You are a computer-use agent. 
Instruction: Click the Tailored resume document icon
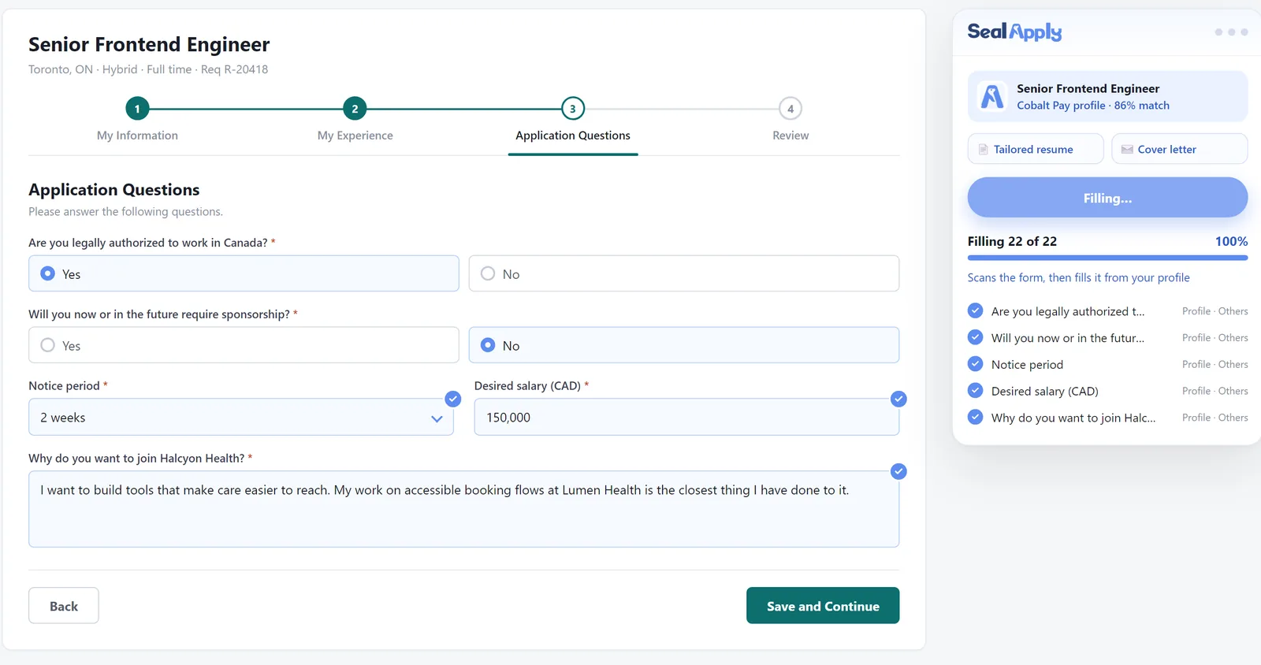coord(983,149)
